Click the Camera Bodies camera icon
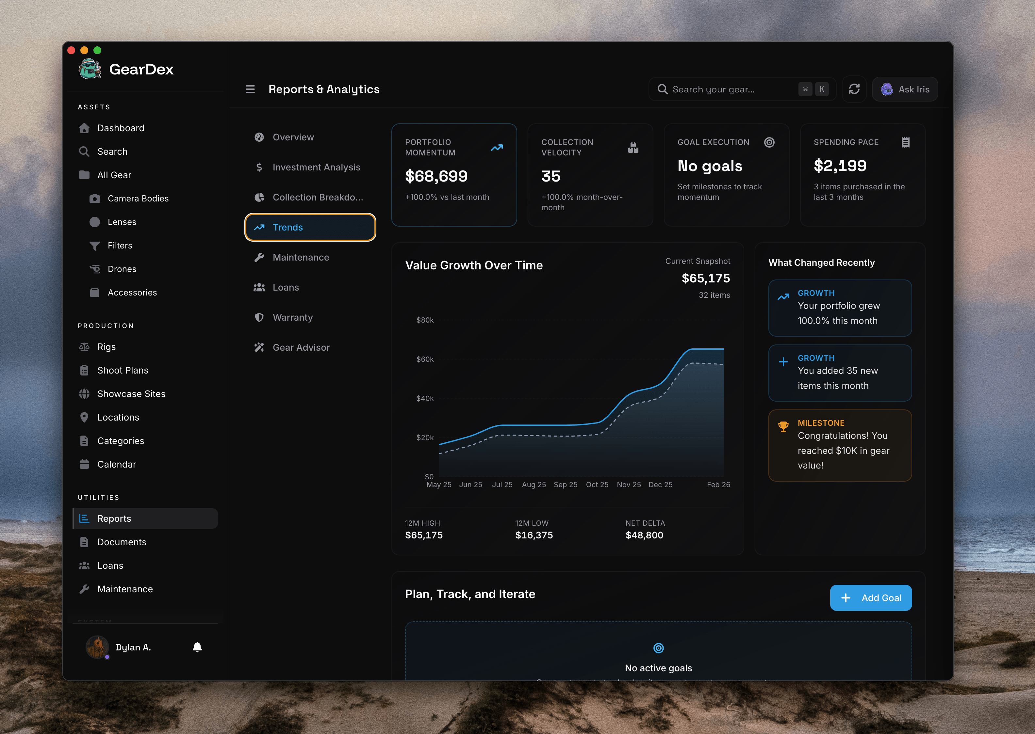Screen dimensions: 1035x734 point(94,199)
